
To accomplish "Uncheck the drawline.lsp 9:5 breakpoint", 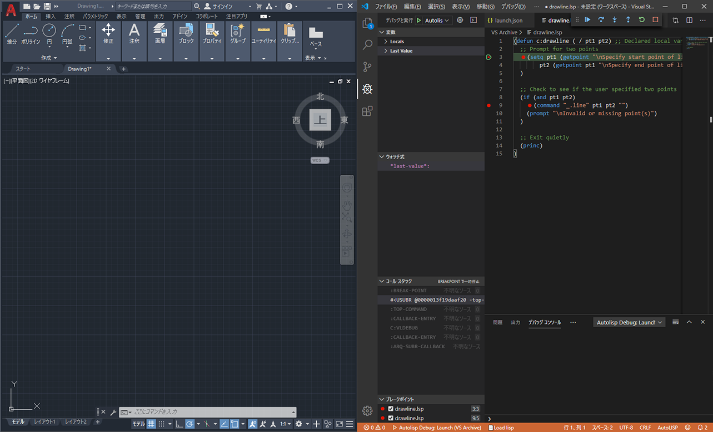I will 391,418.
